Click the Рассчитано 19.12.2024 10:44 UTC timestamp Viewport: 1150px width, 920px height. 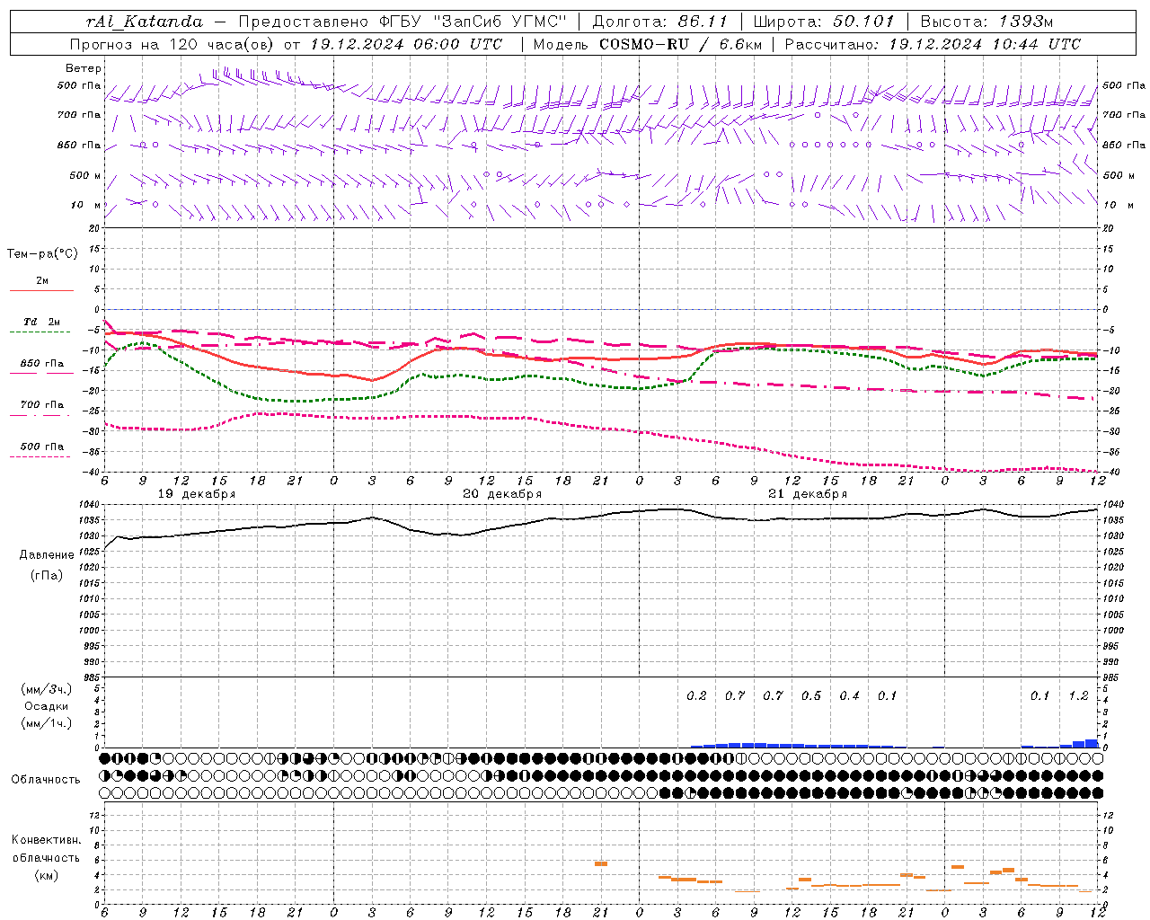933,44
